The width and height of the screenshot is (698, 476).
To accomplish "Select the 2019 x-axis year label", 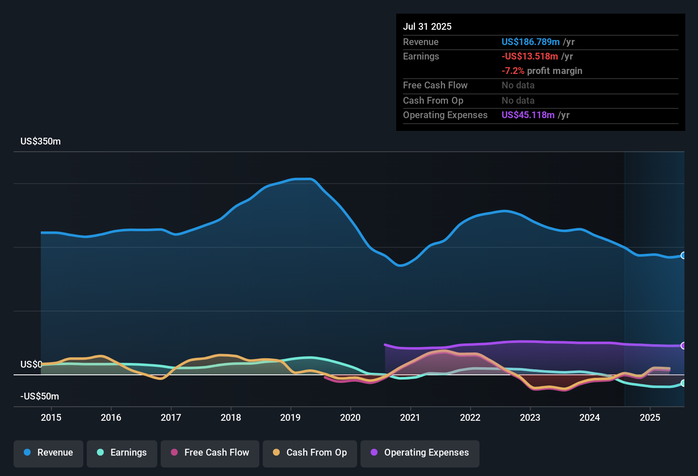I will (290, 417).
